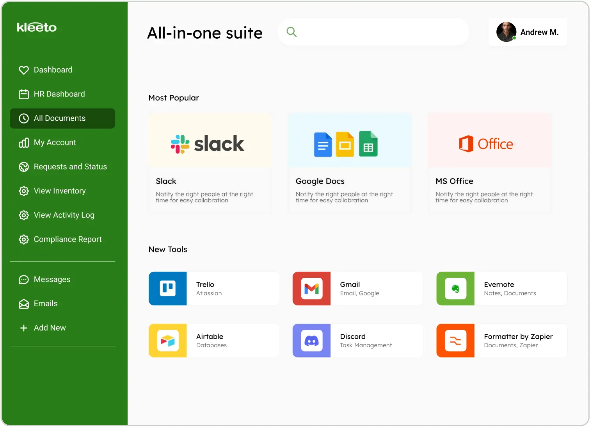Image resolution: width=590 pixels, height=427 pixels.
Task: Click the Evernote elephant icon
Action: pyautogui.click(x=455, y=288)
